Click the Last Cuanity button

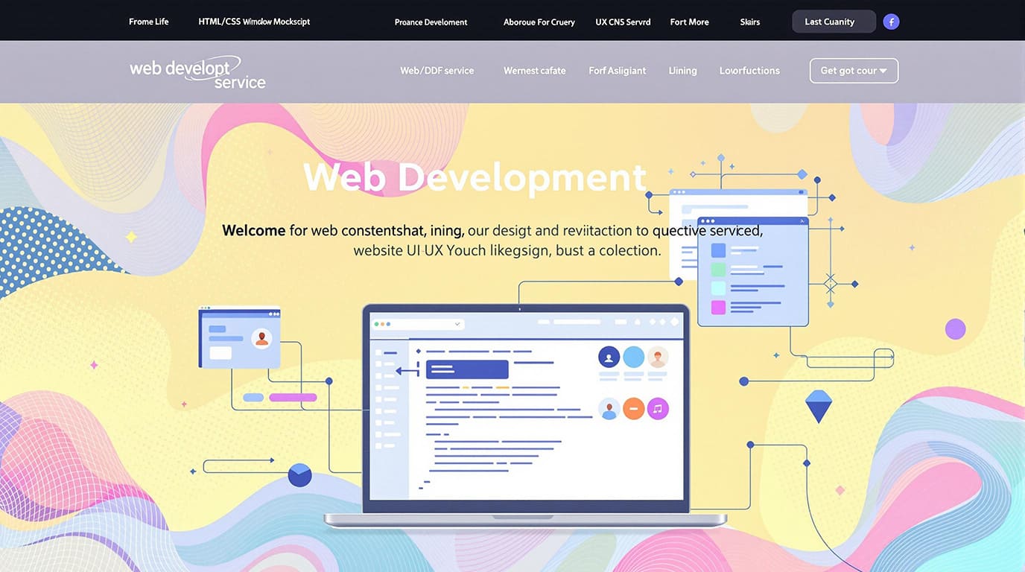click(834, 22)
